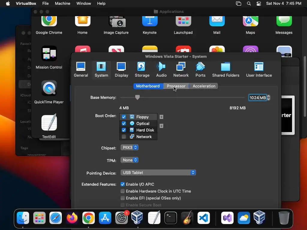Open the Storage settings section

click(x=142, y=69)
